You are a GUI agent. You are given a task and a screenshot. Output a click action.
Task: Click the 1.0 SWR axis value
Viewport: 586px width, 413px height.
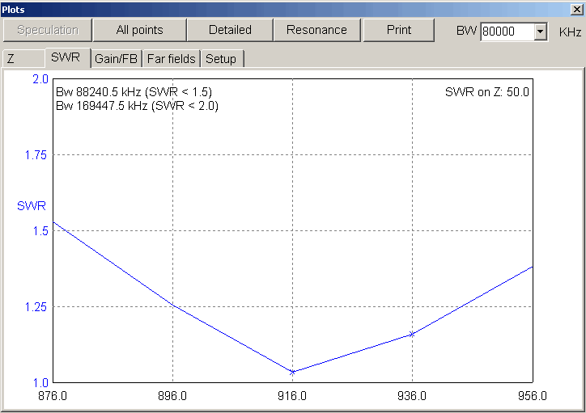click(40, 383)
